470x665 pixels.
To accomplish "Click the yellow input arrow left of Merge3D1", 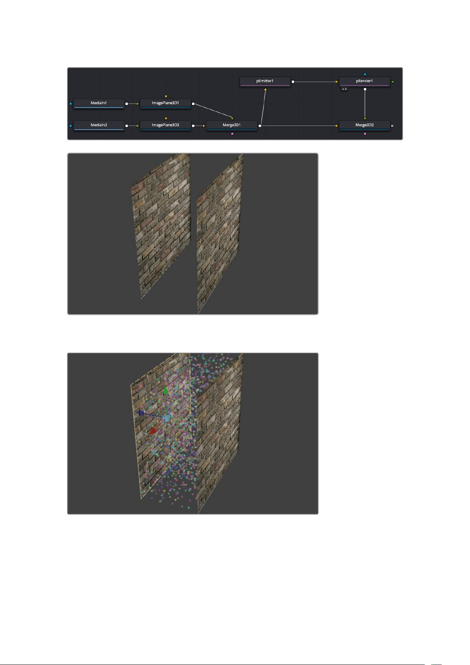I will click(204, 126).
